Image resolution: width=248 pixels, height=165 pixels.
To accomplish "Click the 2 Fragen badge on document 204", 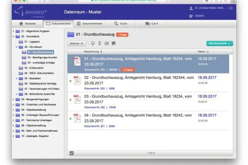I will click(128, 70).
